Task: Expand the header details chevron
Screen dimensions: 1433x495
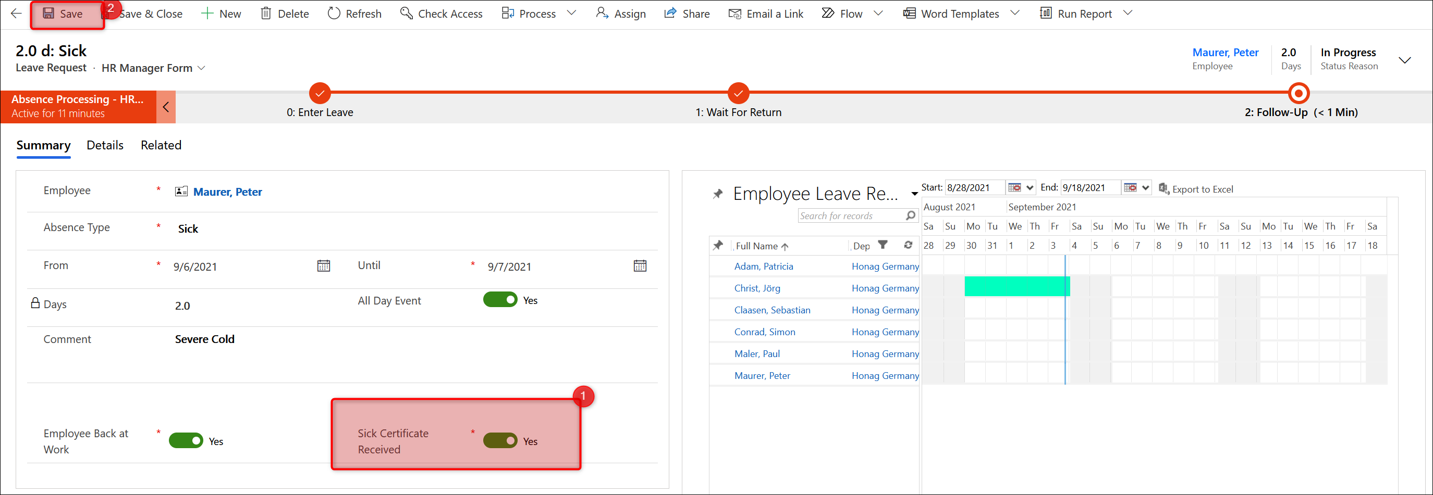Action: pyautogui.click(x=1405, y=60)
